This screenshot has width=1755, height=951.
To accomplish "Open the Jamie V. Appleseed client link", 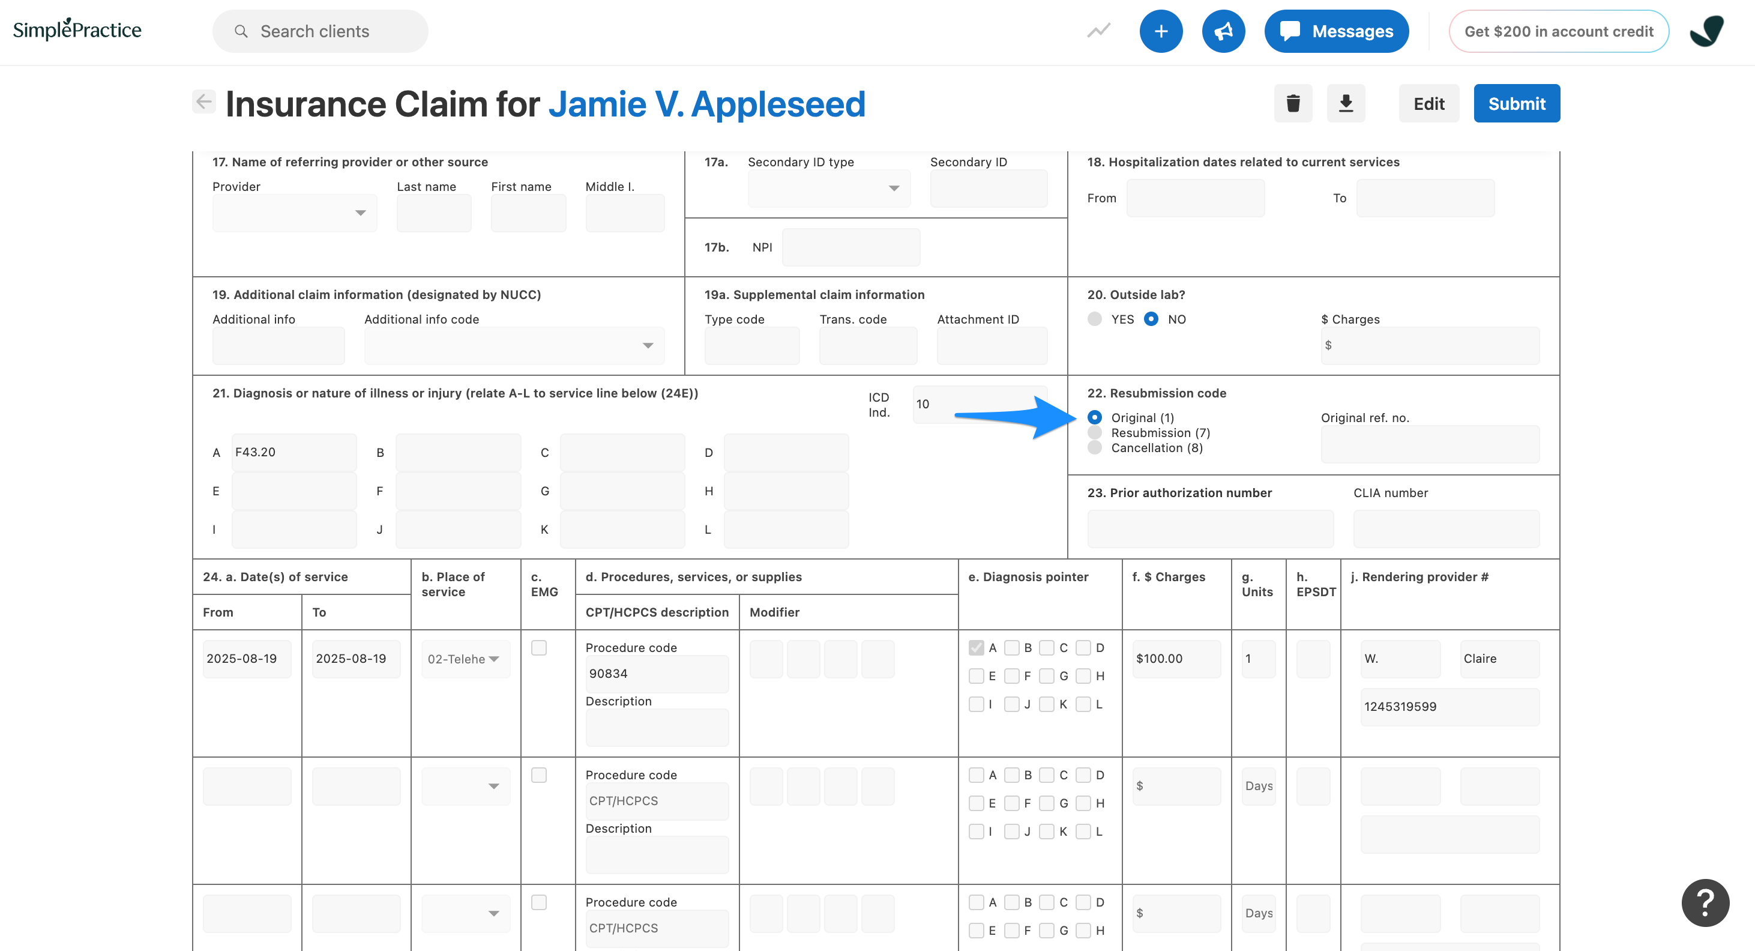I will 707,104.
